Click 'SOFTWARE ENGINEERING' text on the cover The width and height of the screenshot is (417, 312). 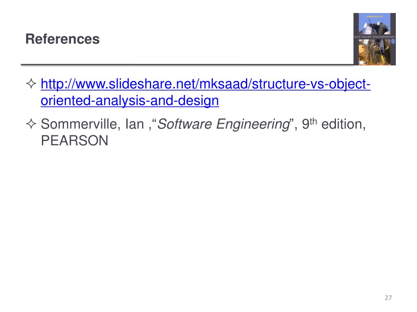(x=375, y=37)
